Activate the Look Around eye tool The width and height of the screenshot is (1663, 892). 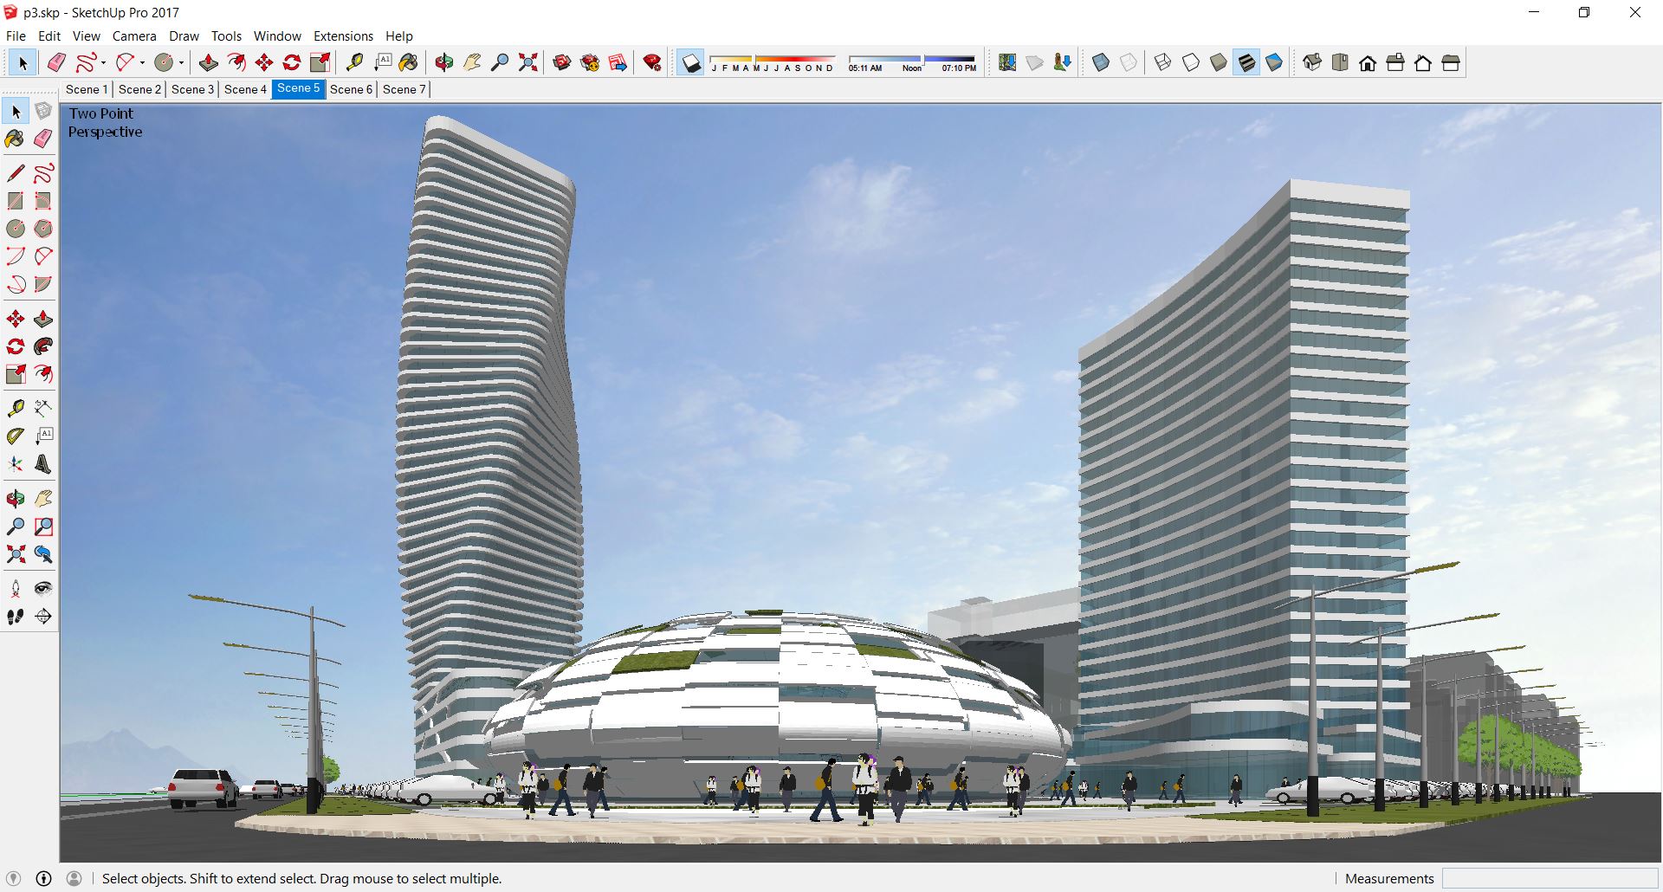click(43, 589)
